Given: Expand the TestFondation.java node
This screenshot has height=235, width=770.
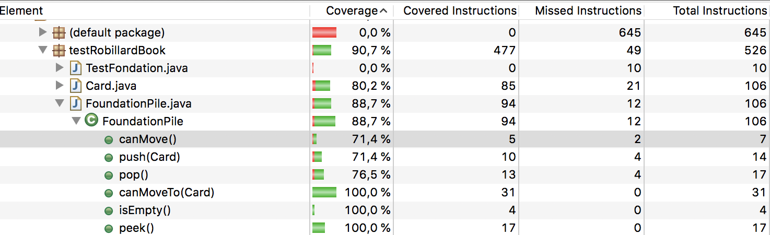Looking at the screenshot, I should [60, 68].
